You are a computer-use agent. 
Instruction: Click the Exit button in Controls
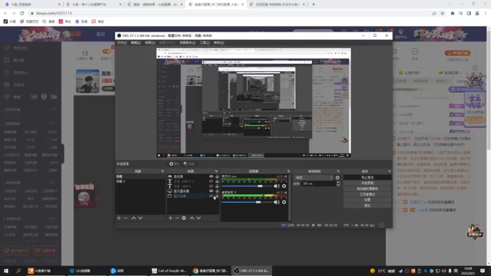[x=367, y=205]
